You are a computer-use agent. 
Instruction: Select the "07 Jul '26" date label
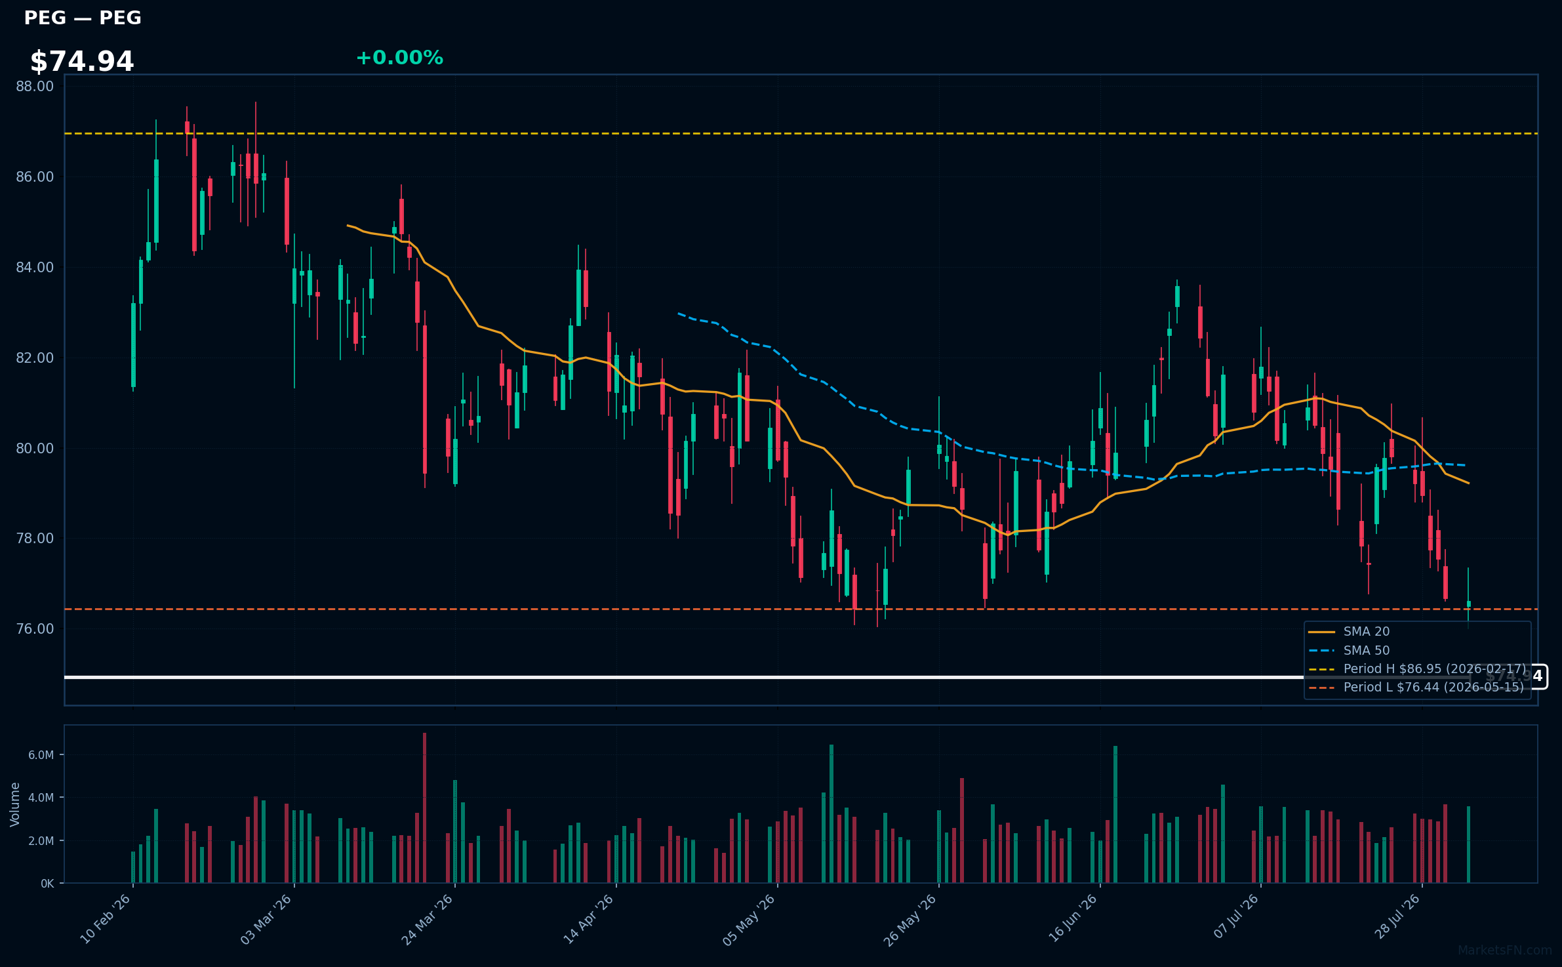coord(1236,916)
